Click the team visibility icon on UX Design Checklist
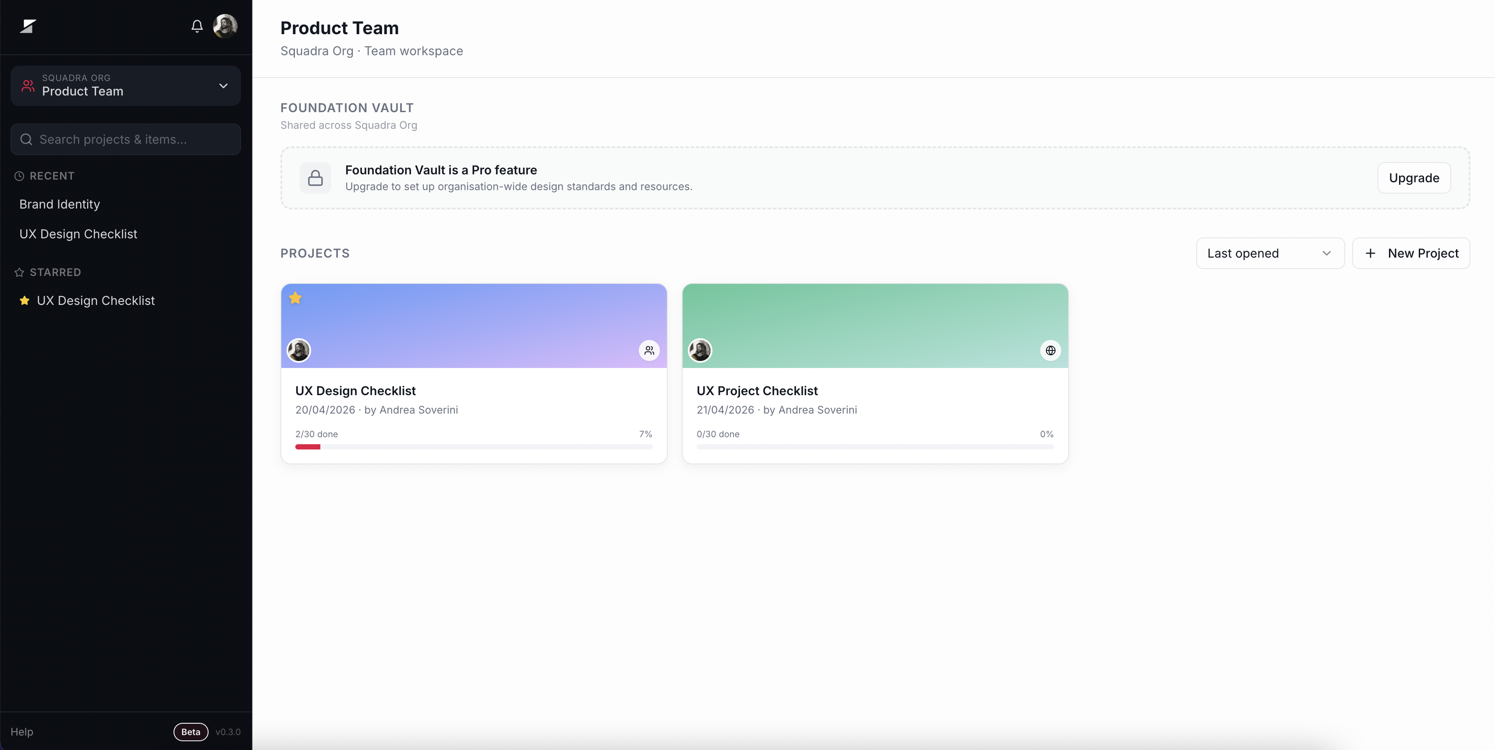 649,350
